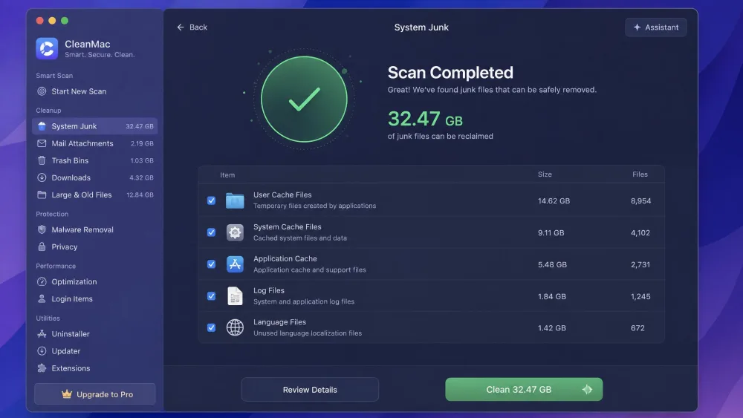The image size is (743, 418).
Task: Click the crown icon on Upgrade to Pro
Action: pos(67,393)
